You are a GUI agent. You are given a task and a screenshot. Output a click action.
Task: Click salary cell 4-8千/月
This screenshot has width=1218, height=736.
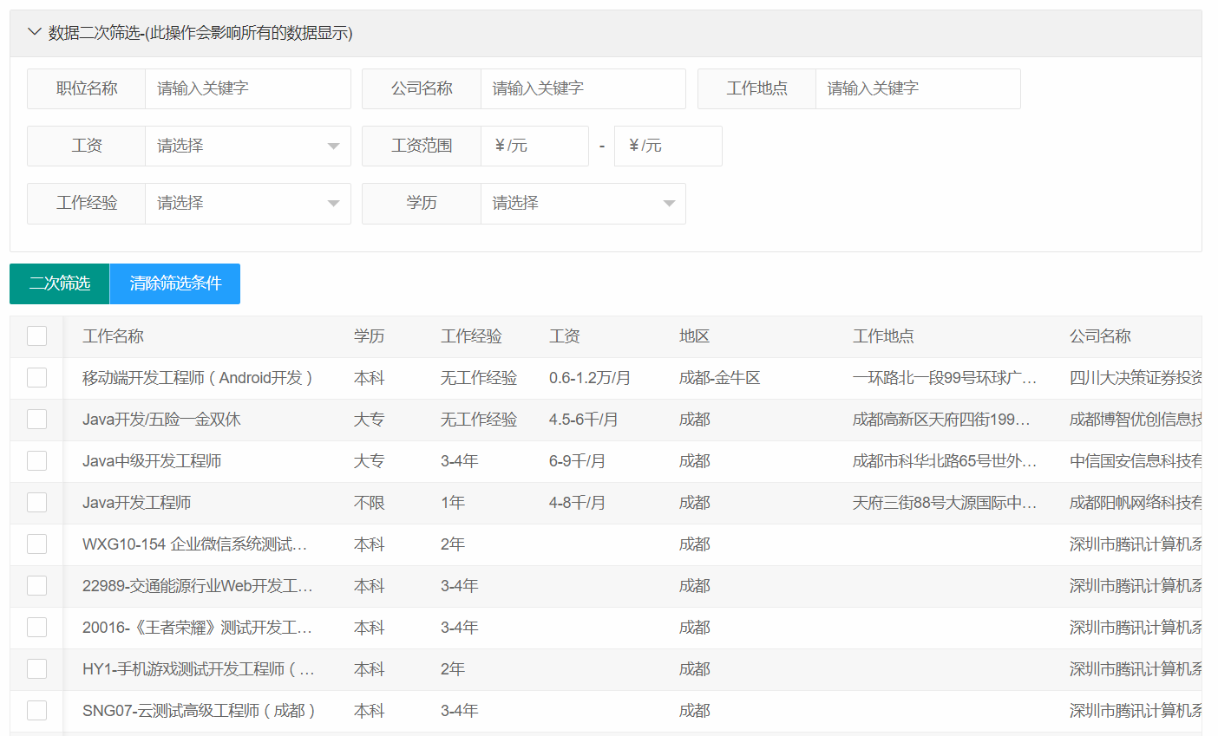(x=578, y=503)
